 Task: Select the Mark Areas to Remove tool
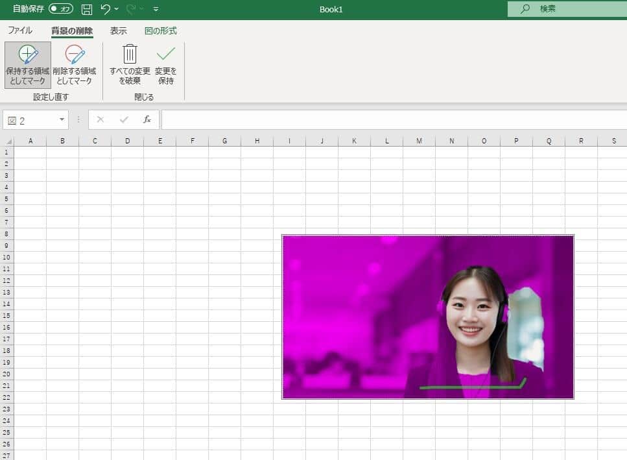tap(75, 64)
